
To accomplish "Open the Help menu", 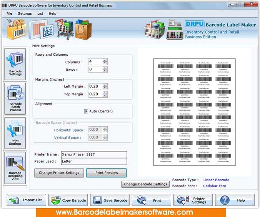I will (52, 13).
